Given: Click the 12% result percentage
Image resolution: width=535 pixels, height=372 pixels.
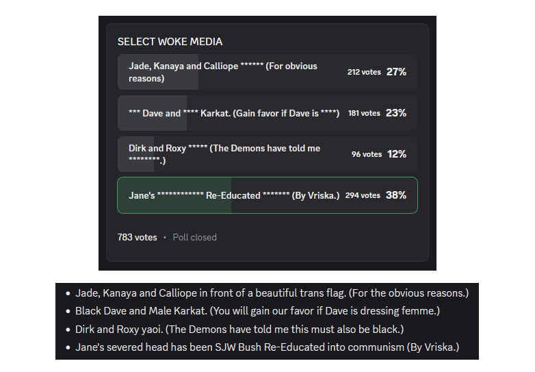Looking at the screenshot, I should pyautogui.click(x=397, y=154).
